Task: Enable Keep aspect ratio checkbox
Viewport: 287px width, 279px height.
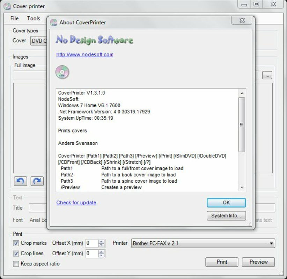Action: tap(16, 264)
